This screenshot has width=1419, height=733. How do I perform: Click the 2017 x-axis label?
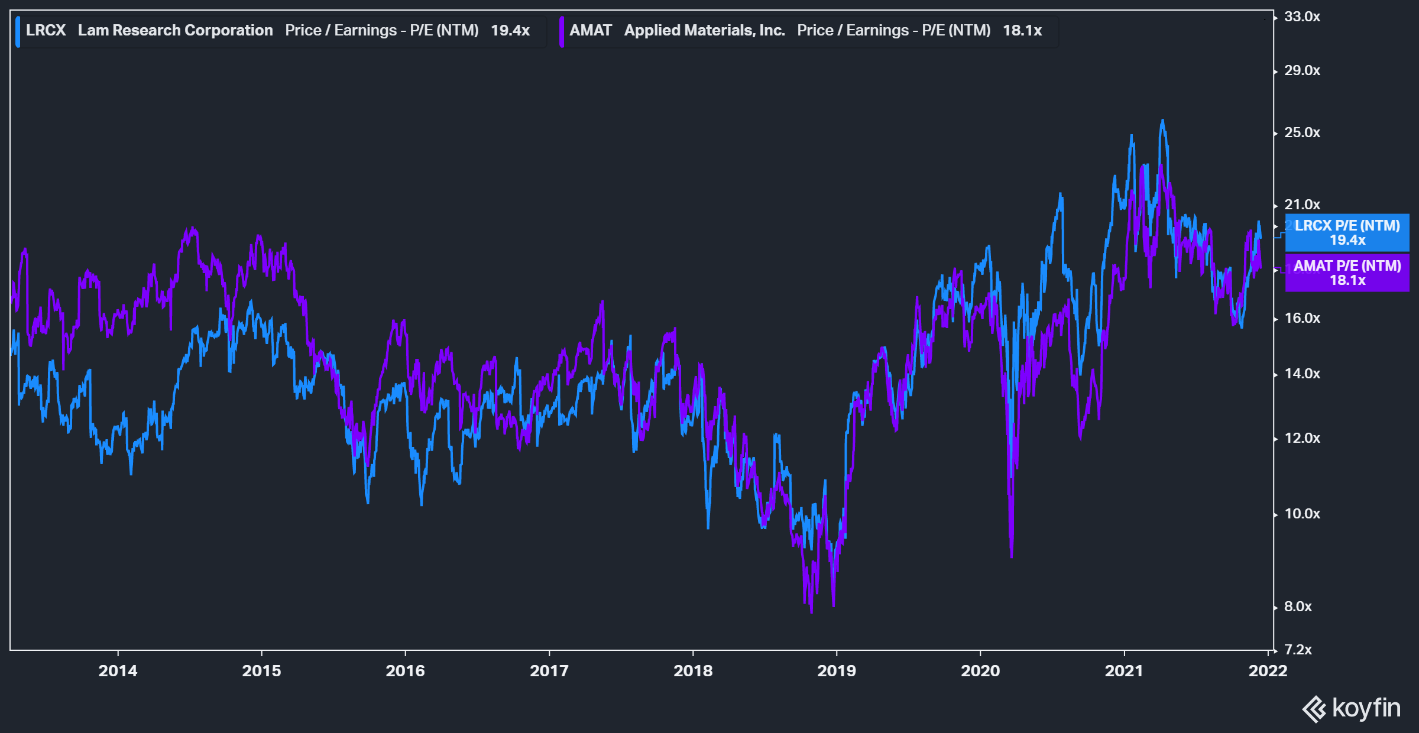pyautogui.click(x=549, y=670)
